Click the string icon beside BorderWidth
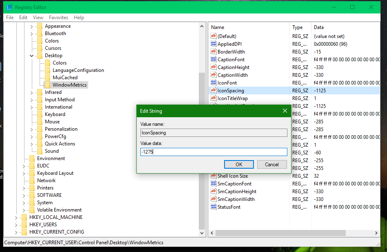Screen dimensions: 387x252 click(213, 51)
